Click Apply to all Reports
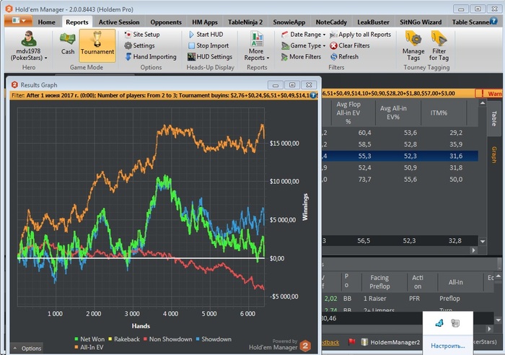 pos(361,35)
